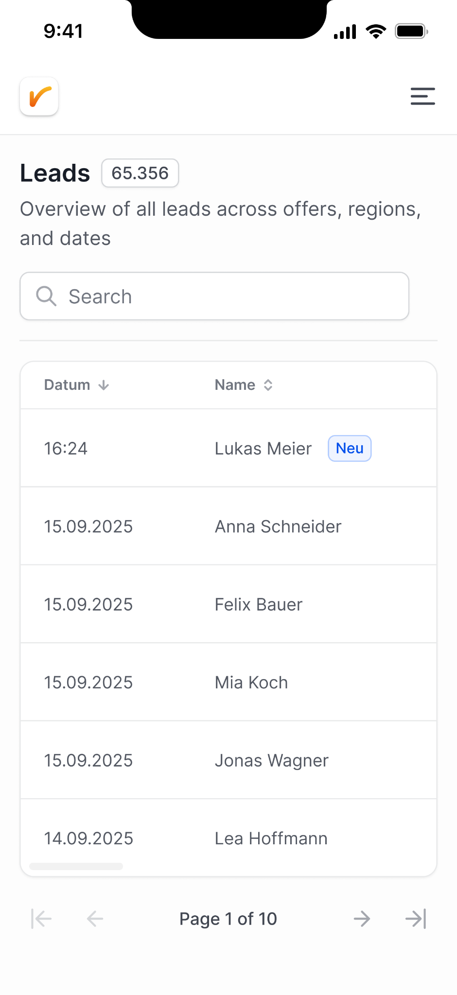
Task: Select the Neu badge on Lukas Meier
Action: click(350, 448)
